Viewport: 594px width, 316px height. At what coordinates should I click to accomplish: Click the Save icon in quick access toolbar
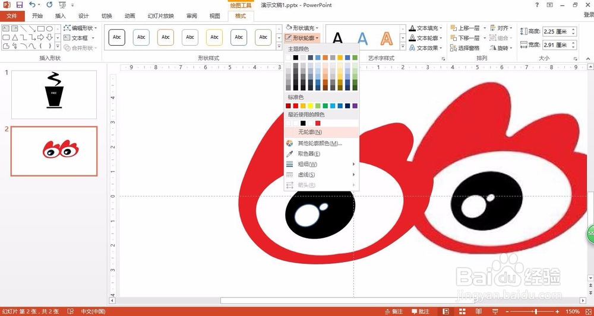pos(19,5)
